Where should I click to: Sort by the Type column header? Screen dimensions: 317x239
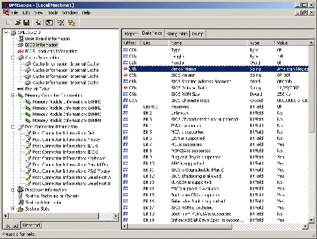(x=261, y=43)
